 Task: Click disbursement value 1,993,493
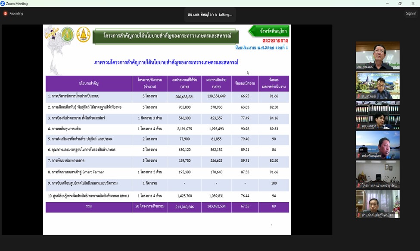pos(216,129)
